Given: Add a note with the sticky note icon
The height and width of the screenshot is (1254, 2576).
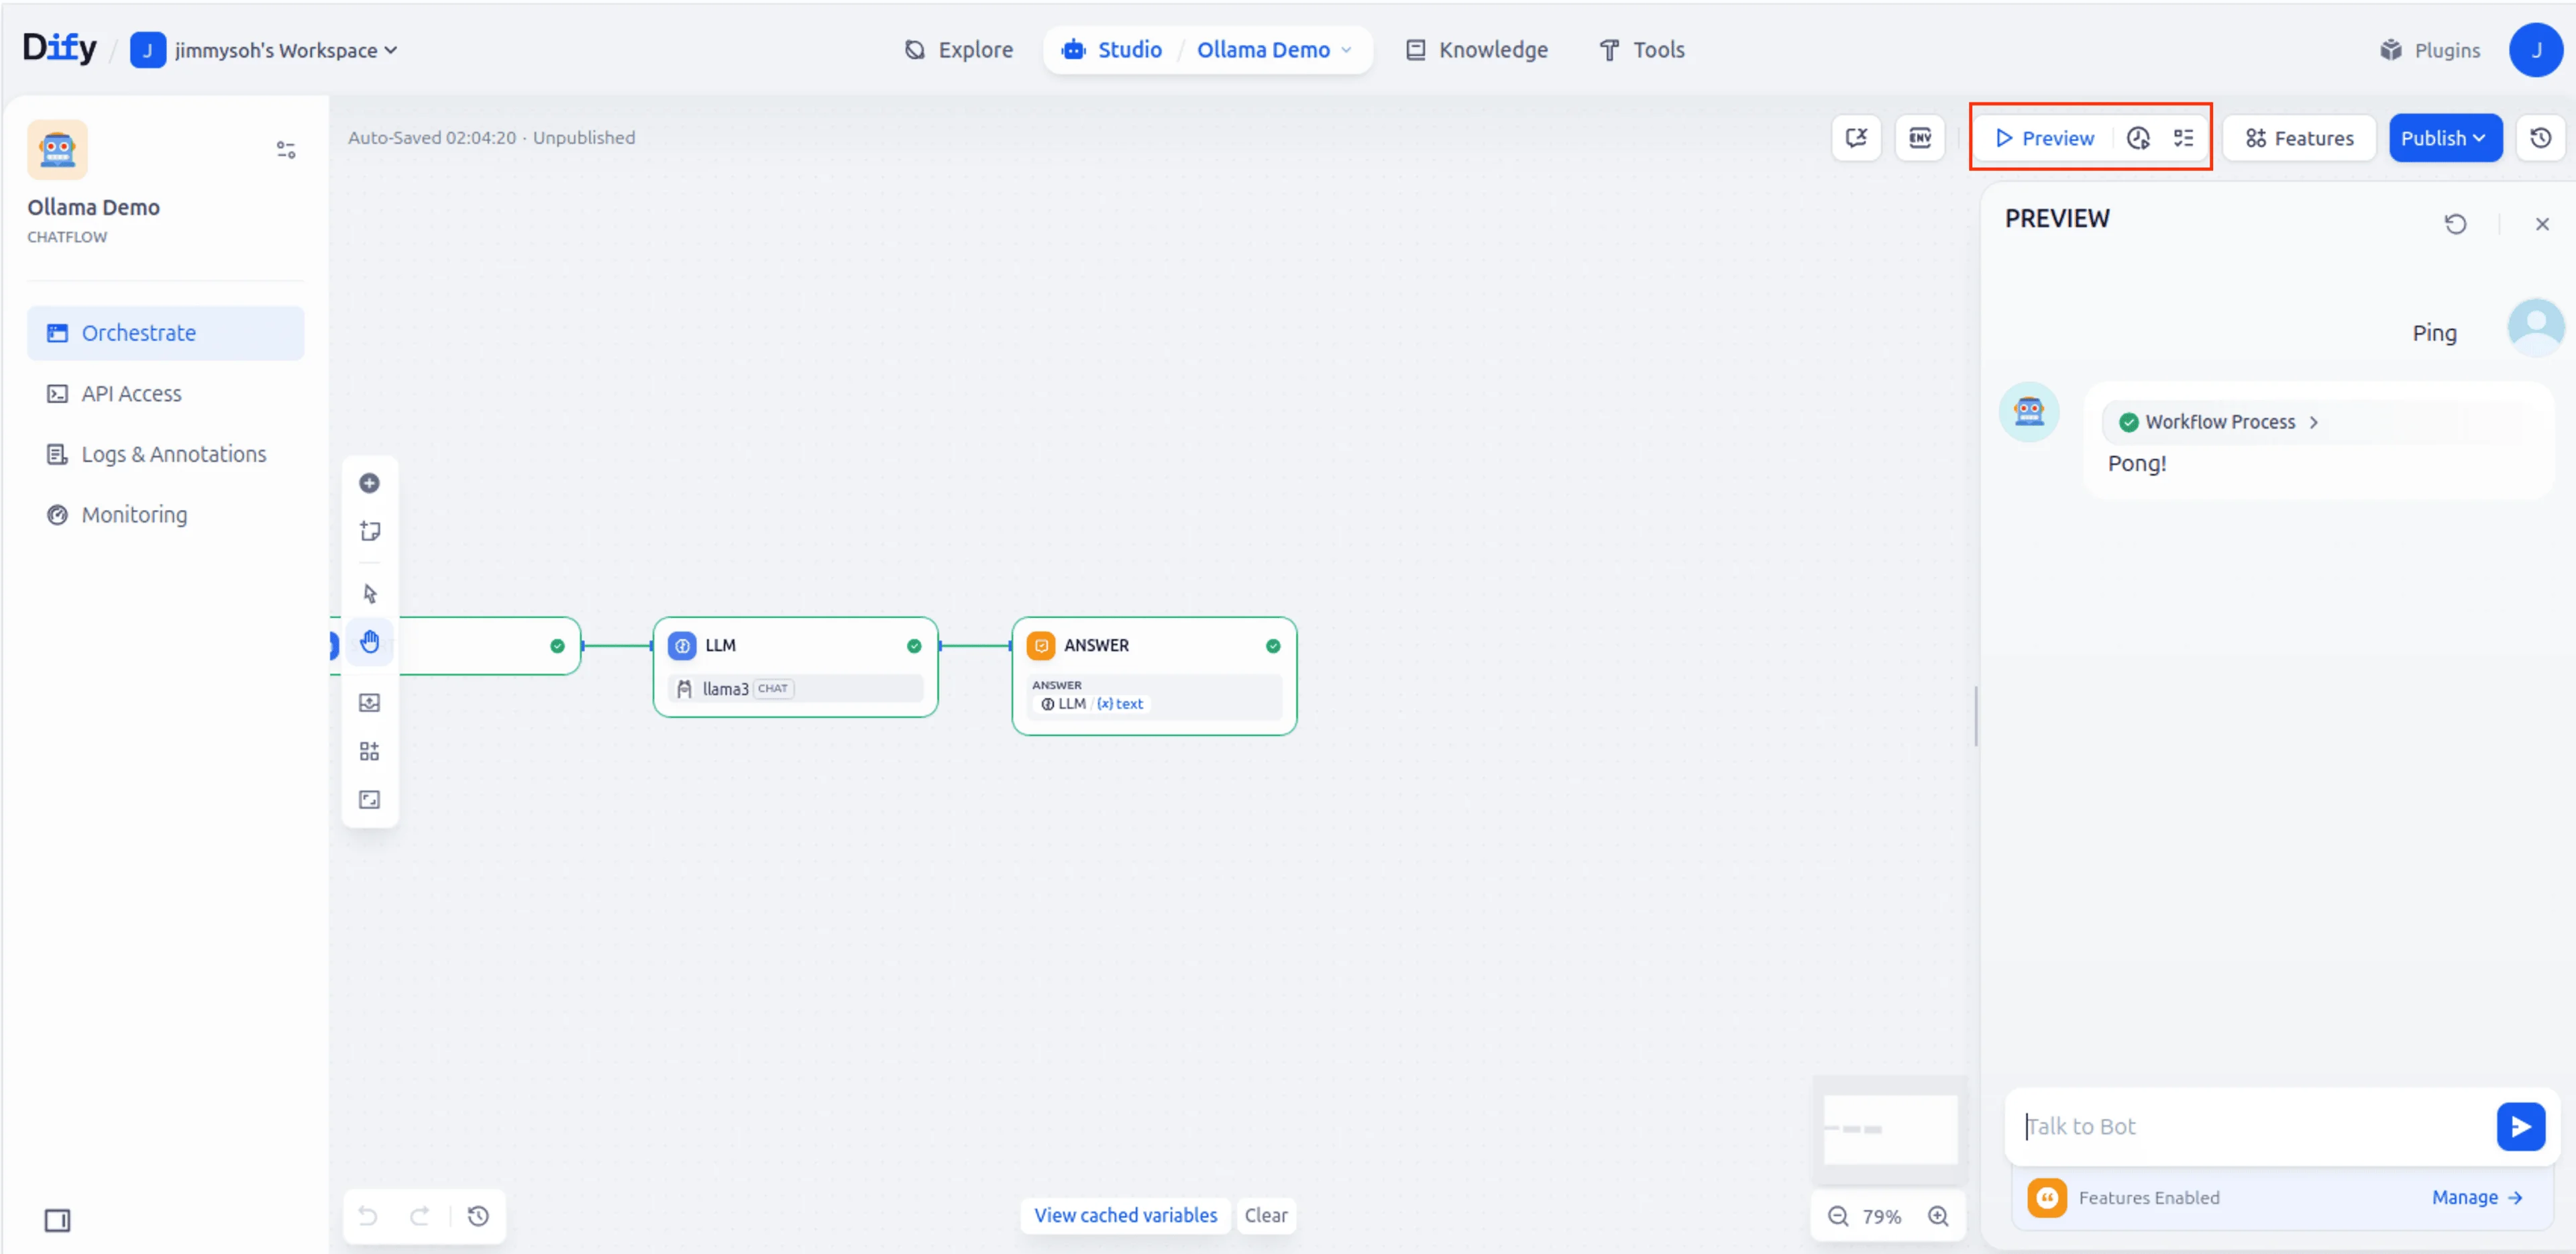Looking at the screenshot, I should coord(369,531).
